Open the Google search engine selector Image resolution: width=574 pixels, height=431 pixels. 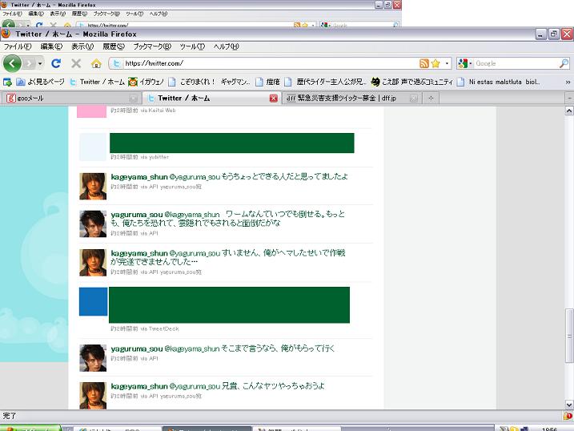pyautogui.click(x=465, y=63)
